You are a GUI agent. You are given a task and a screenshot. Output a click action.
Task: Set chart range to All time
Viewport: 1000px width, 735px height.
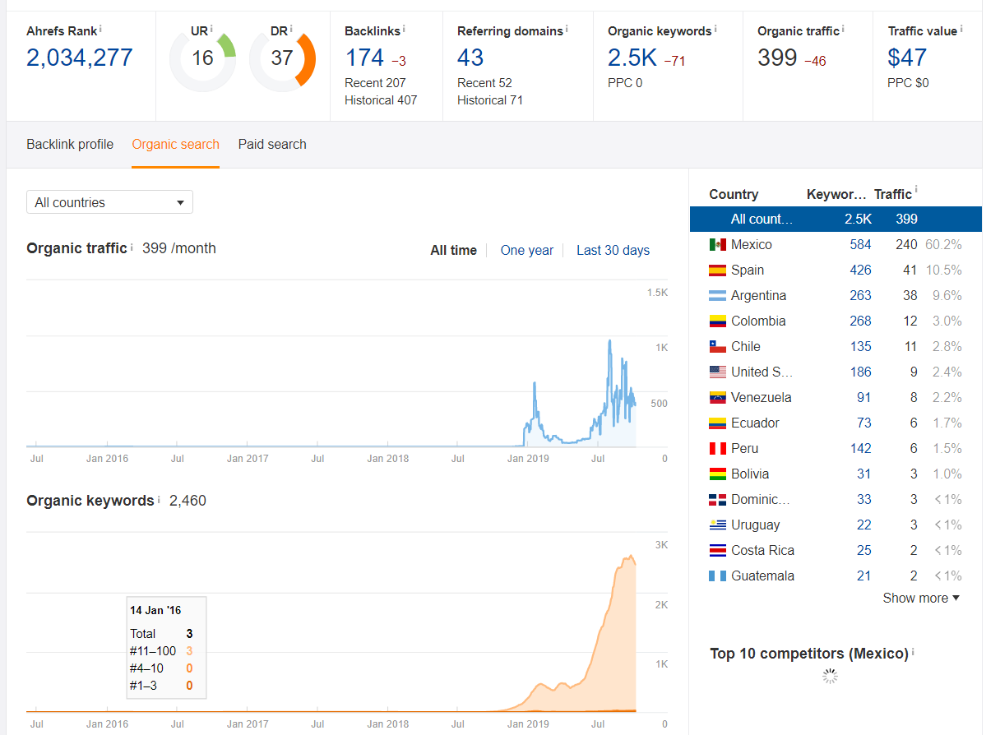(x=453, y=250)
